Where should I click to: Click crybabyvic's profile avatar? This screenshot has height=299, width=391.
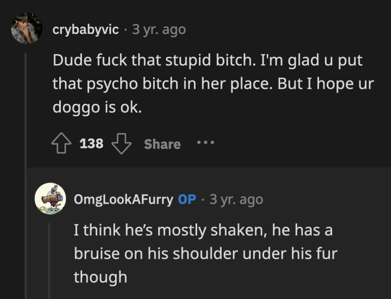click(x=26, y=29)
